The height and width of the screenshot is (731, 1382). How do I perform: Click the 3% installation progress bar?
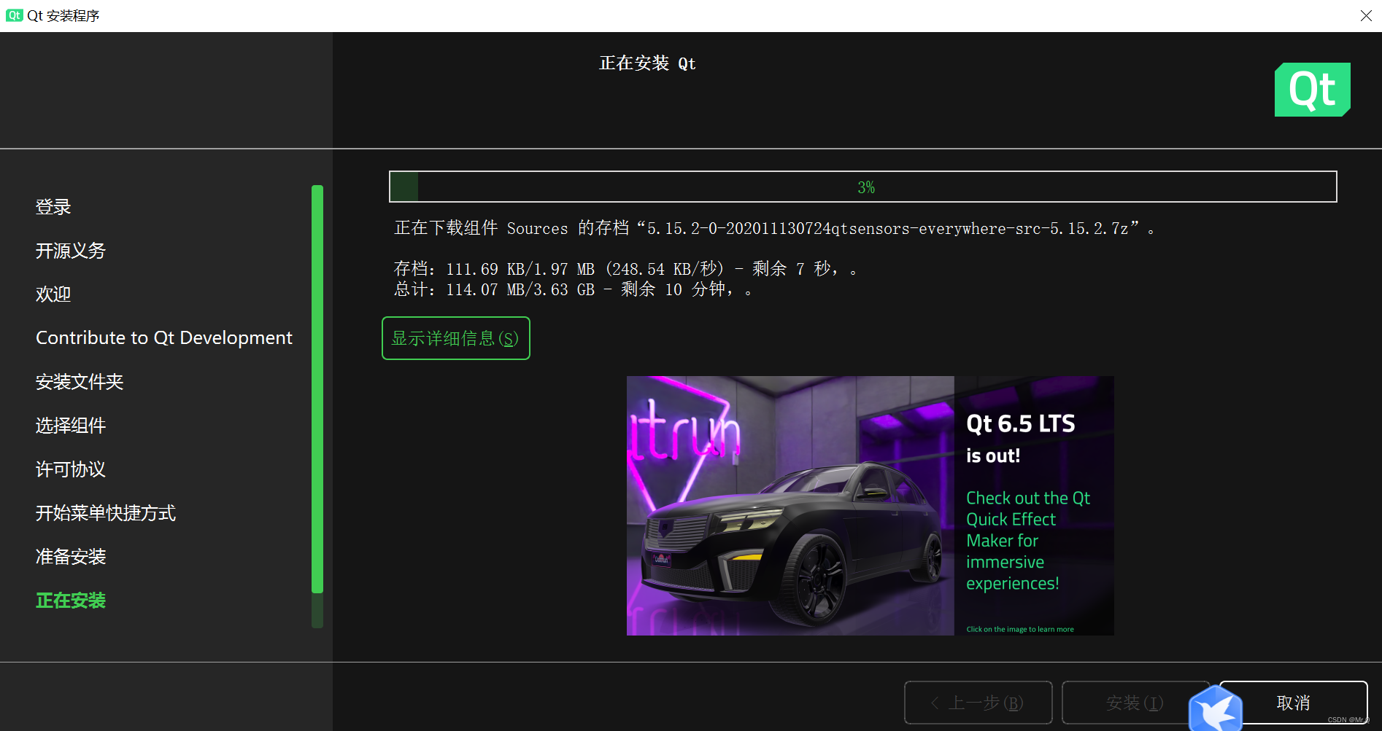863,187
